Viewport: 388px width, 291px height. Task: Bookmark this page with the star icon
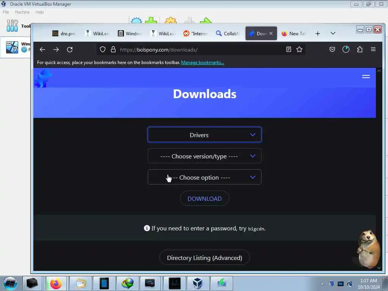(x=299, y=50)
